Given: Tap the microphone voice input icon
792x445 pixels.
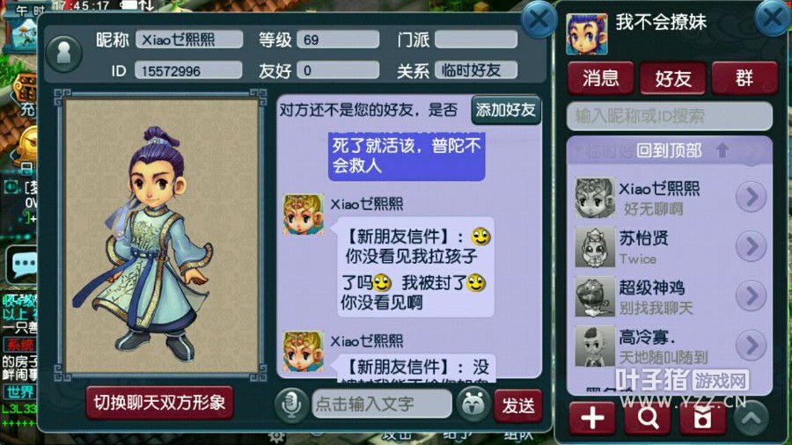Looking at the screenshot, I should (291, 405).
